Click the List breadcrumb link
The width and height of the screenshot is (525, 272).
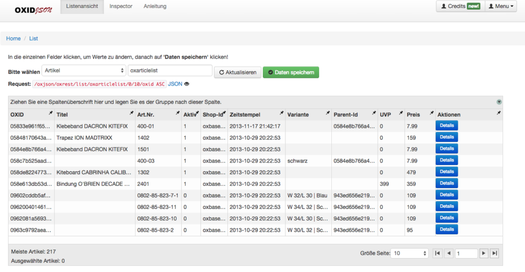[x=34, y=39]
